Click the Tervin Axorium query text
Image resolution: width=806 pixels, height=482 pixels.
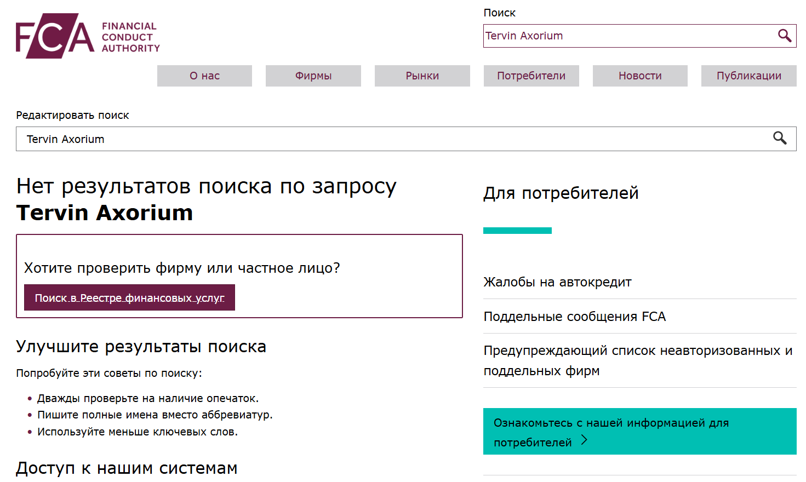[104, 213]
